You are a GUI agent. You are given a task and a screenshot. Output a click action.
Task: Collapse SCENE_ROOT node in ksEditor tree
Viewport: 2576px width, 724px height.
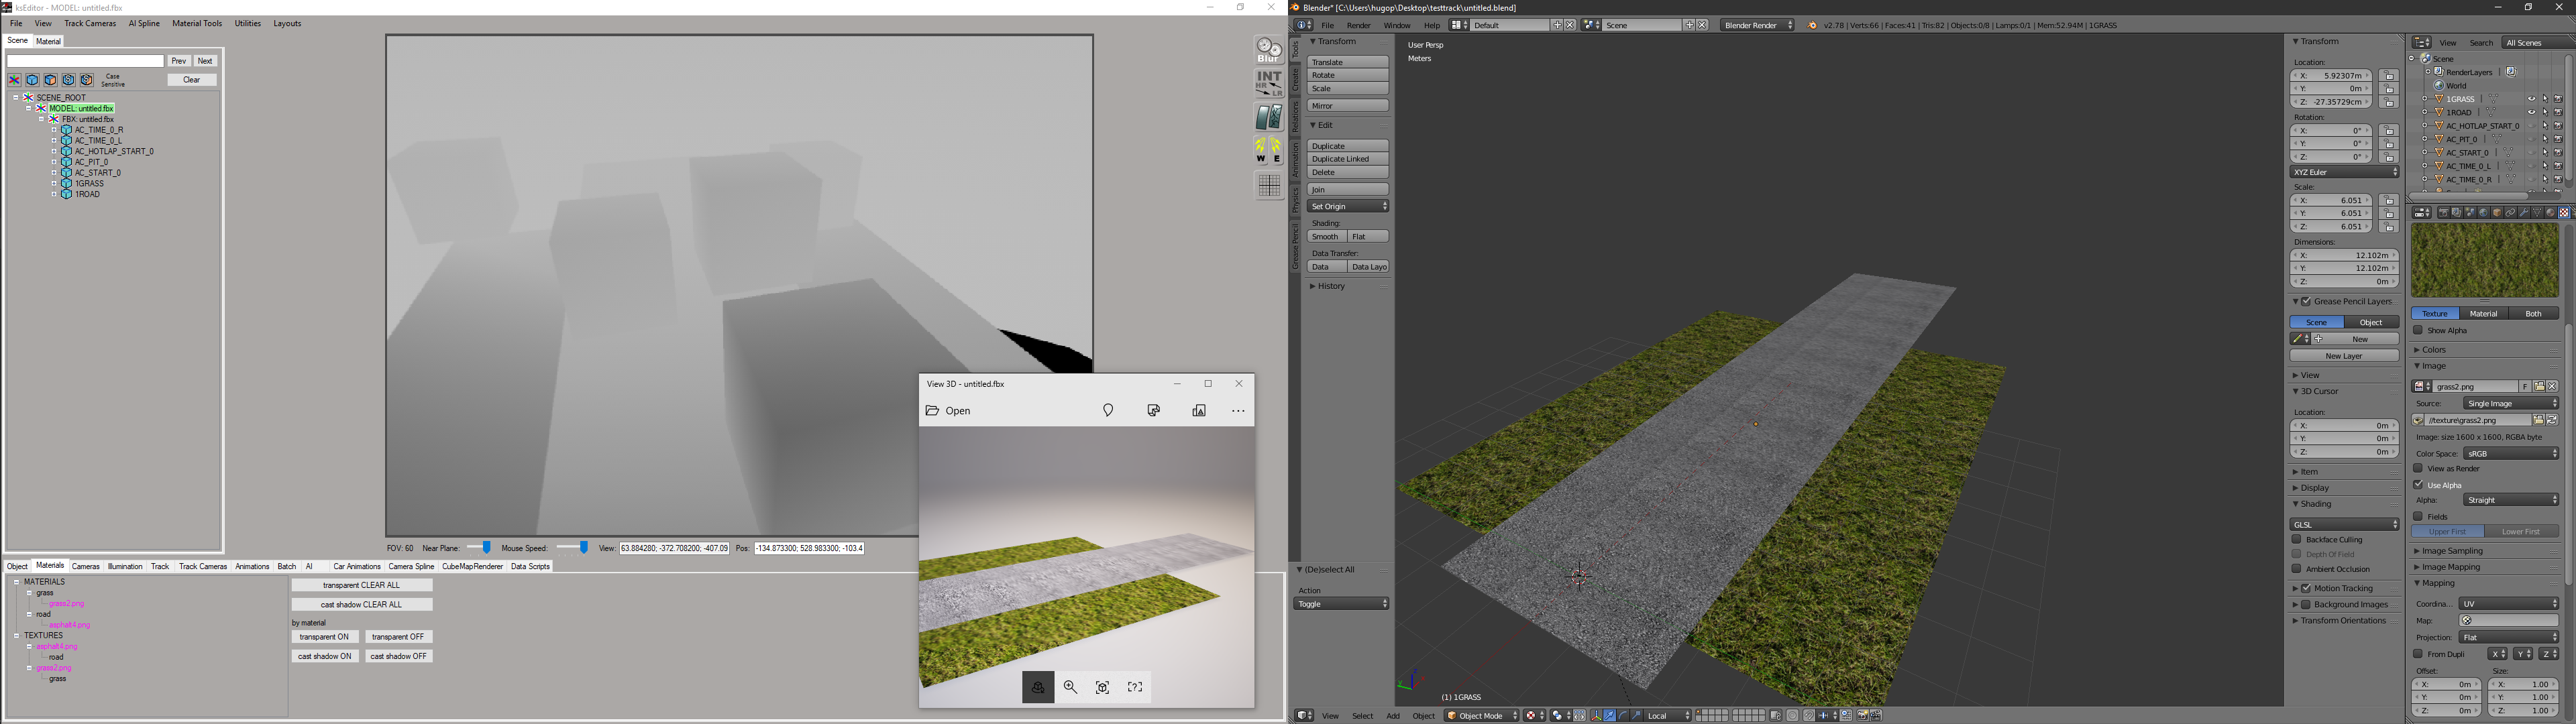(x=16, y=97)
